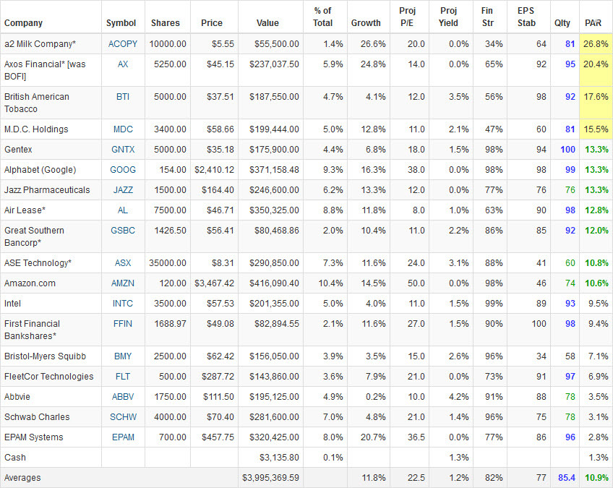Follow the FFIN symbol link

coord(123,324)
